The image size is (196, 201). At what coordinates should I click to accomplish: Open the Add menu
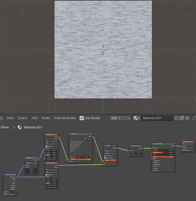(34, 118)
